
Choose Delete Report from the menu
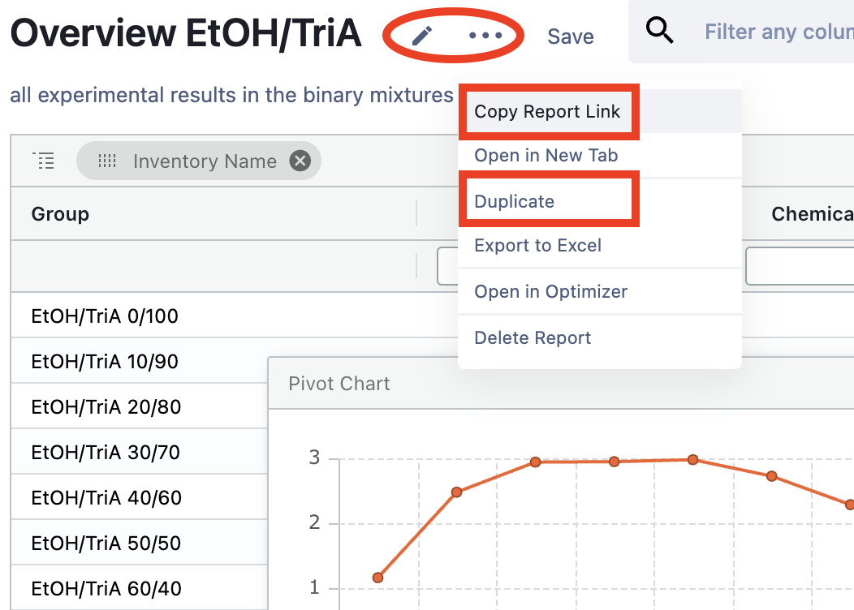tap(533, 338)
